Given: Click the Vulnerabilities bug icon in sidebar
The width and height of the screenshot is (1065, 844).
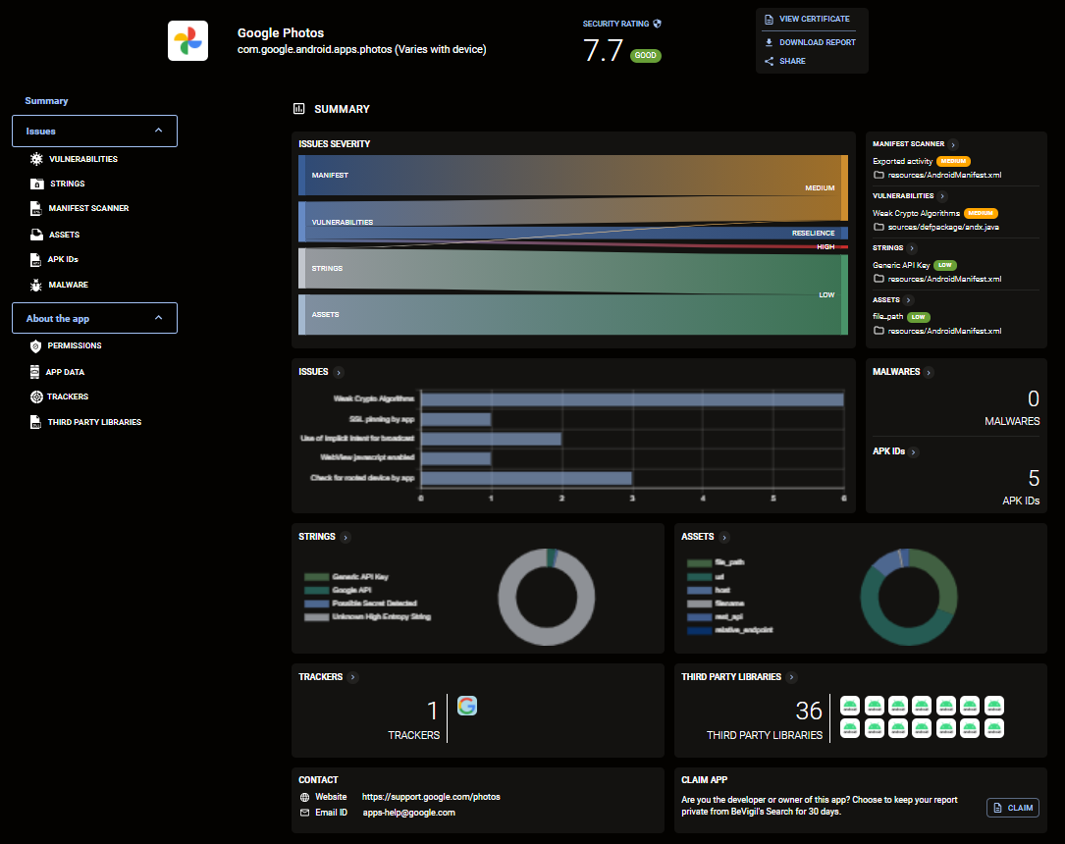Looking at the screenshot, I should pos(36,159).
